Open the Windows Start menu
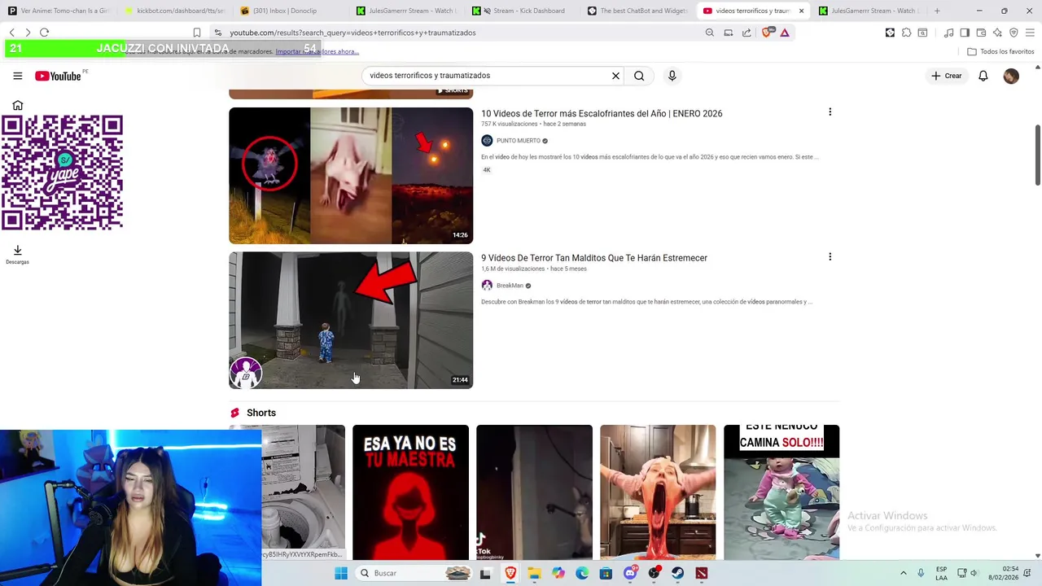 [x=341, y=573]
